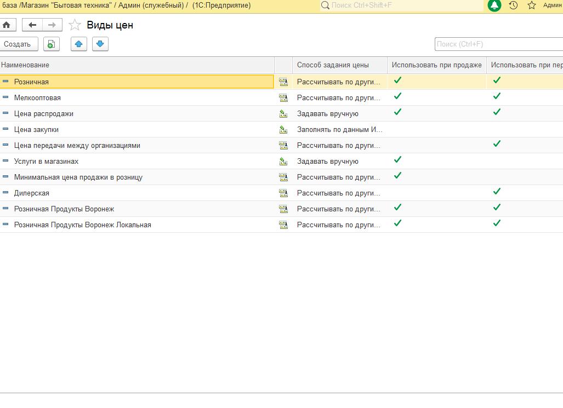This screenshot has width=563, height=408.
Task: Focus the Поиск (Ctrl+F) list search field
Action: (x=499, y=44)
